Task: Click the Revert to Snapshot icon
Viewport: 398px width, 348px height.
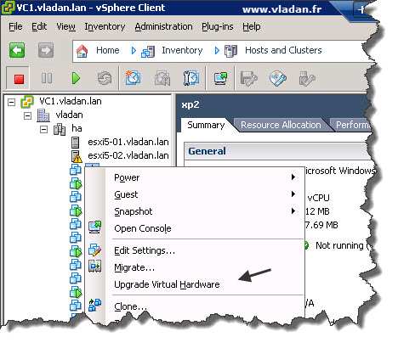Action: coord(162,78)
